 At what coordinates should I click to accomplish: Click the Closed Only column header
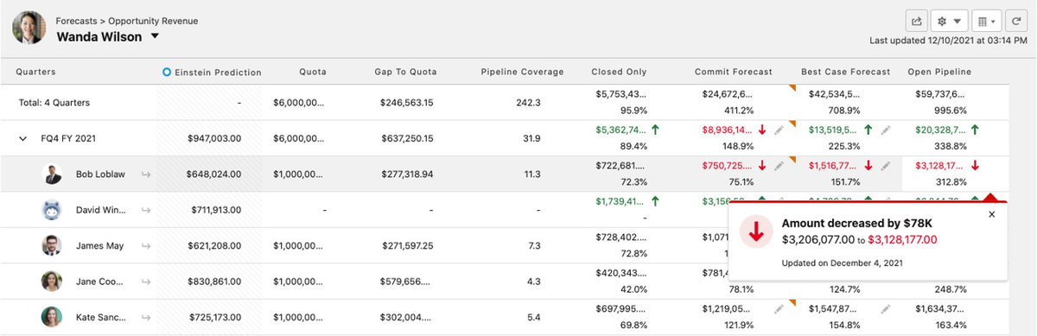point(619,72)
